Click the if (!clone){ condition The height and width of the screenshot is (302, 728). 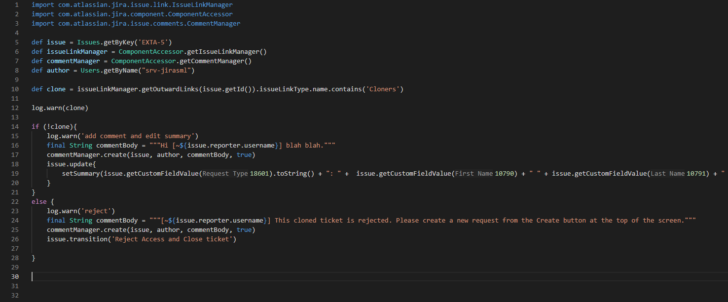(54, 126)
